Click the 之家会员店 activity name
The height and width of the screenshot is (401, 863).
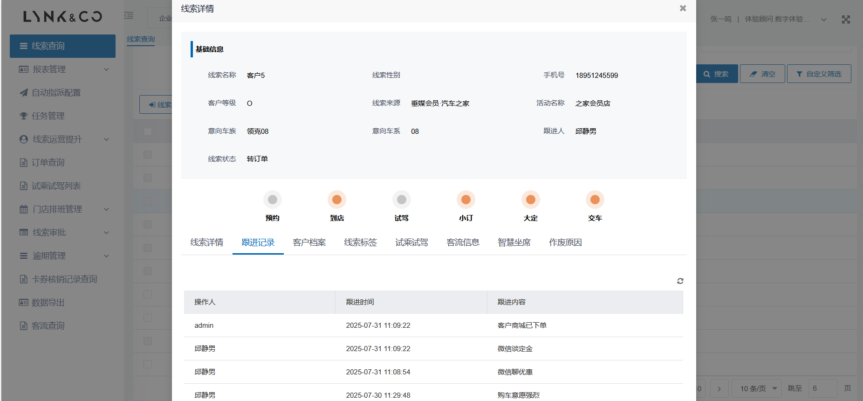593,104
